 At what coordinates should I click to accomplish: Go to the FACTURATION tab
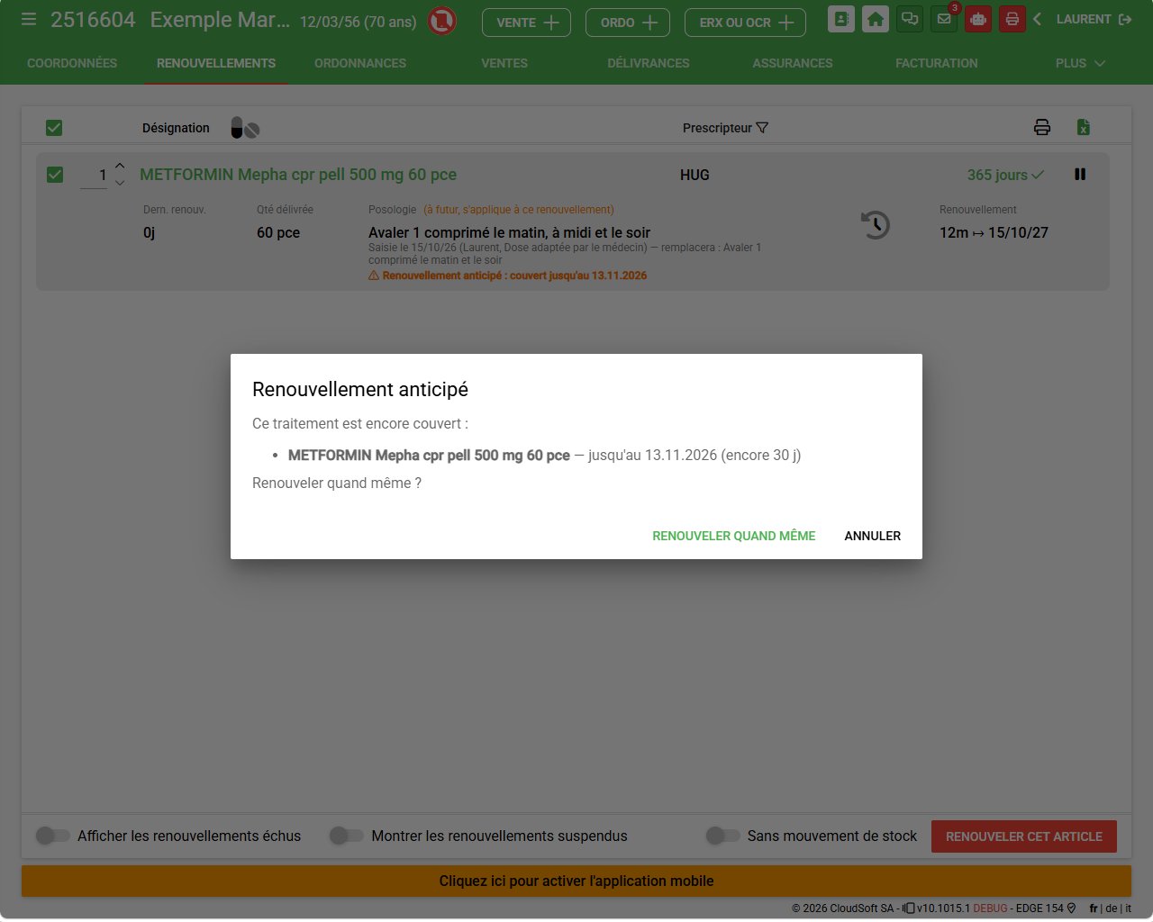937,63
